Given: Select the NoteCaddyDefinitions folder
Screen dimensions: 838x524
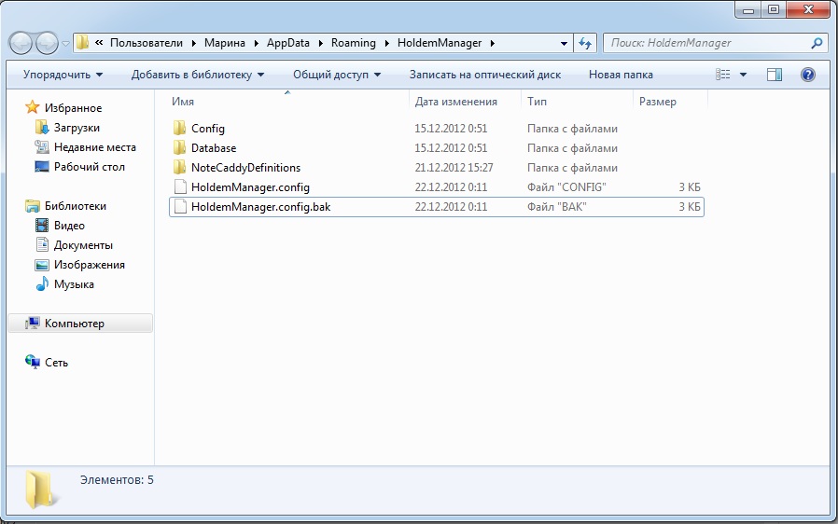Looking at the screenshot, I should [245, 168].
